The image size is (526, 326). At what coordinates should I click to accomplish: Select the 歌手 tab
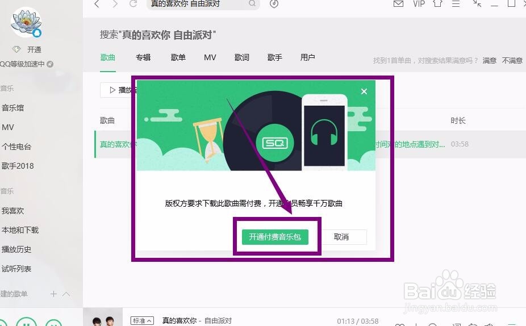pyautogui.click(x=275, y=57)
